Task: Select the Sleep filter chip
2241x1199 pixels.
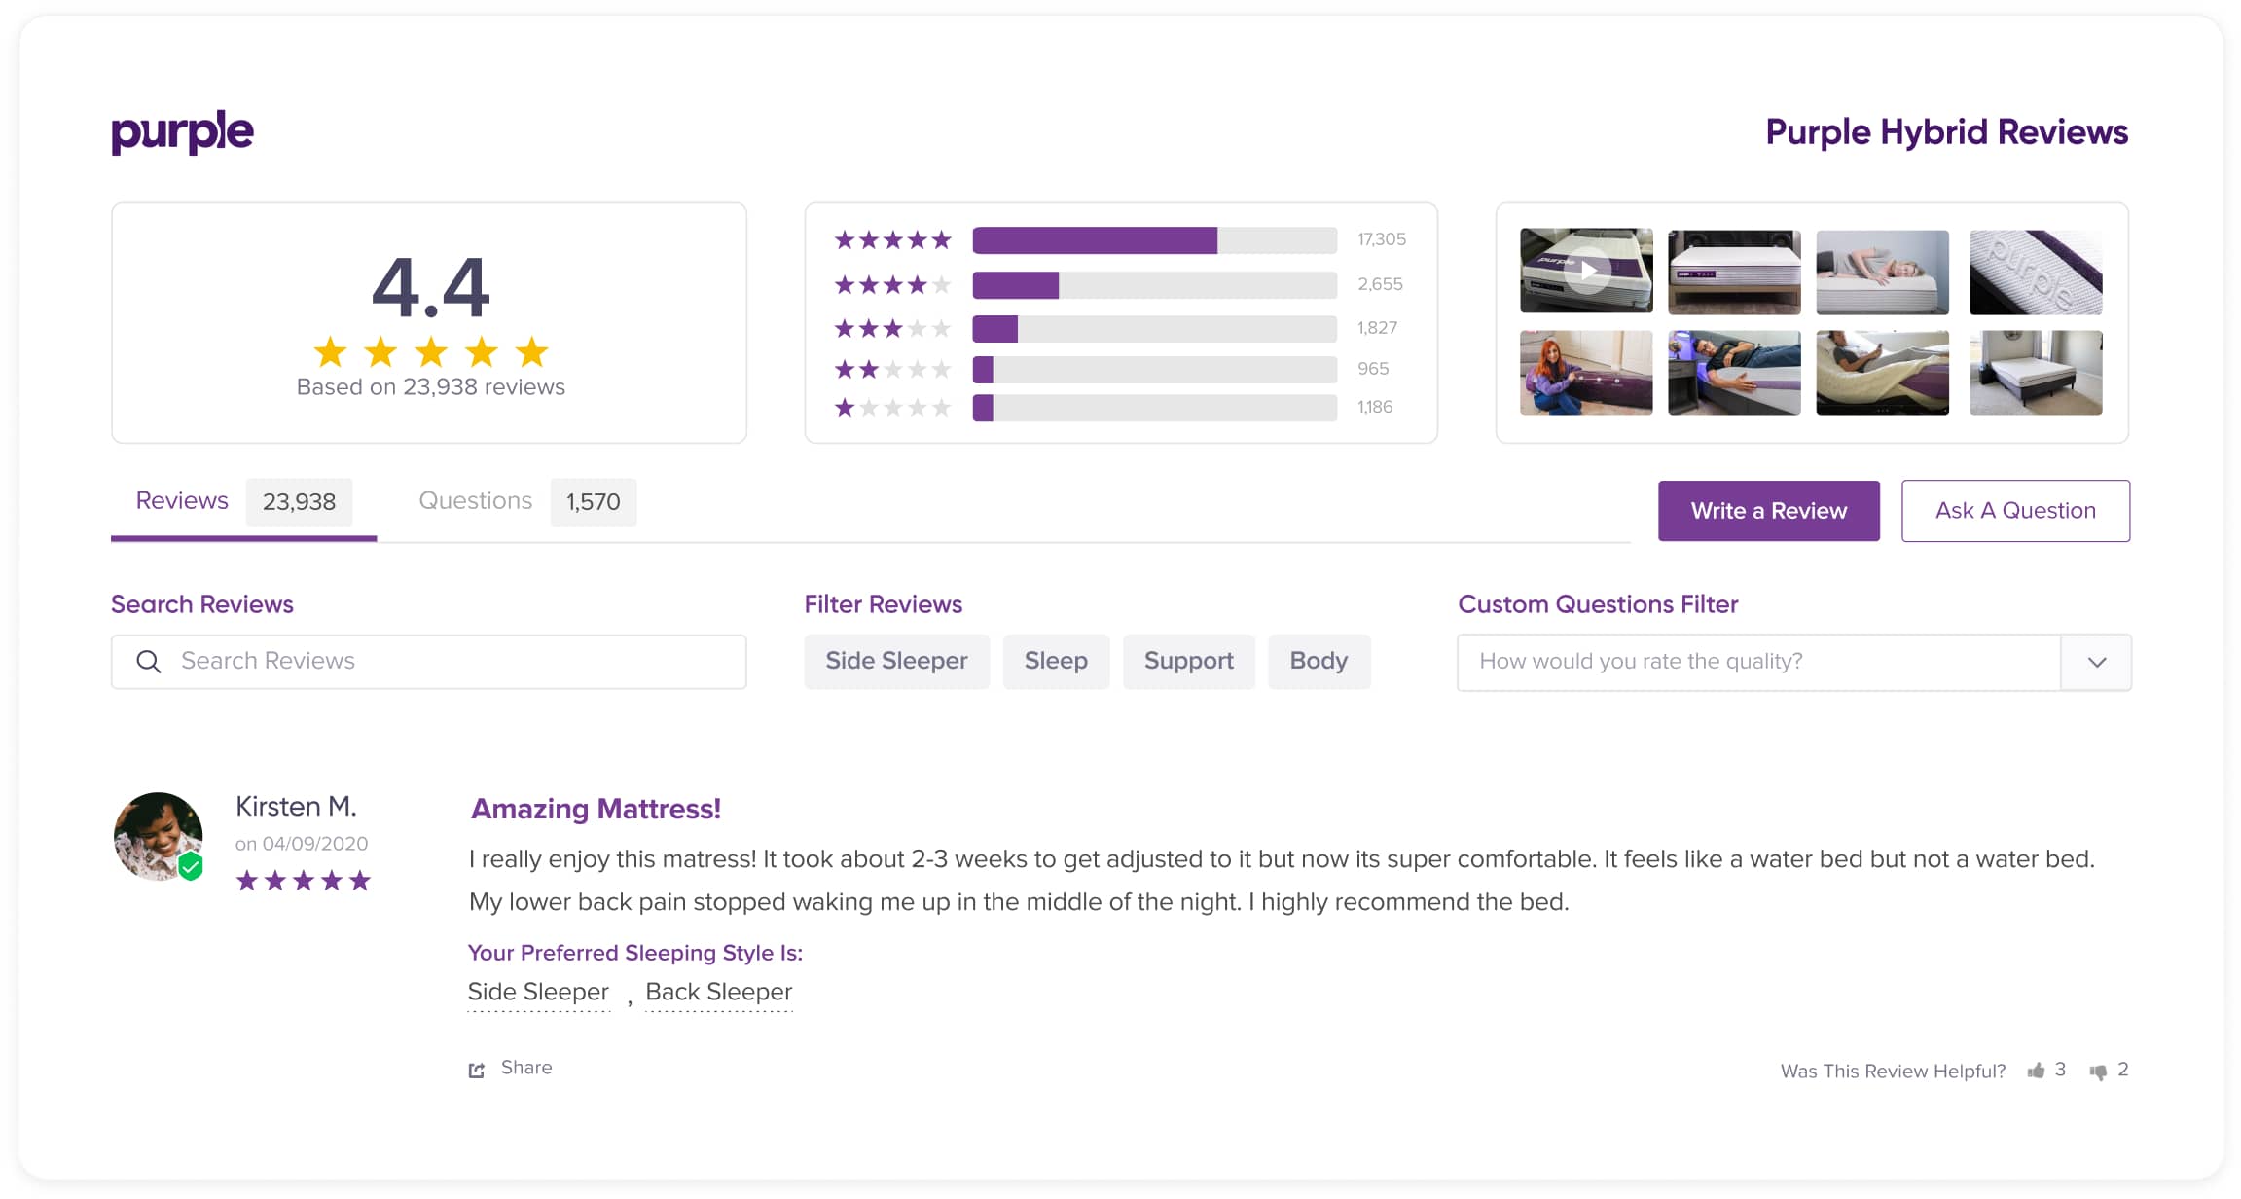Action: tap(1056, 662)
